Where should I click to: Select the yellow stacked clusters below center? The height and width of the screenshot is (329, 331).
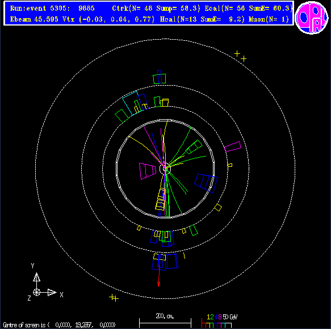point(160,199)
